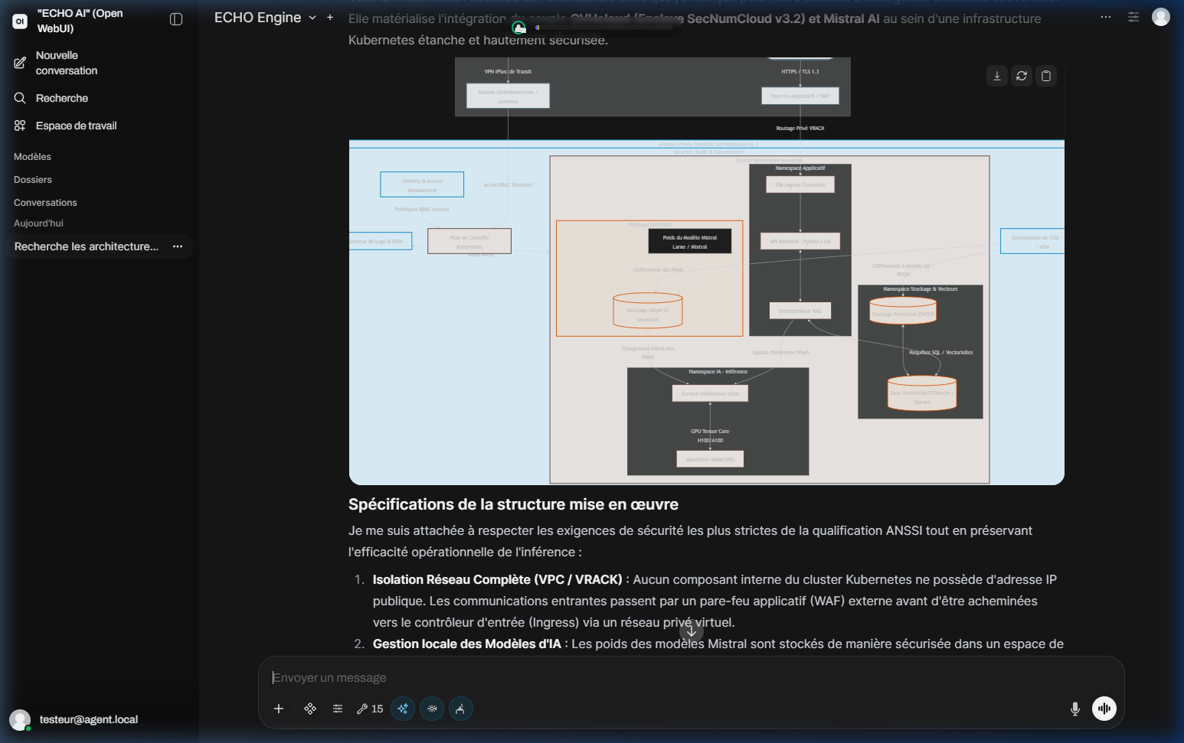Toggle the third round feature pill
This screenshot has height=743, width=1184.
click(x=461, y=709)
